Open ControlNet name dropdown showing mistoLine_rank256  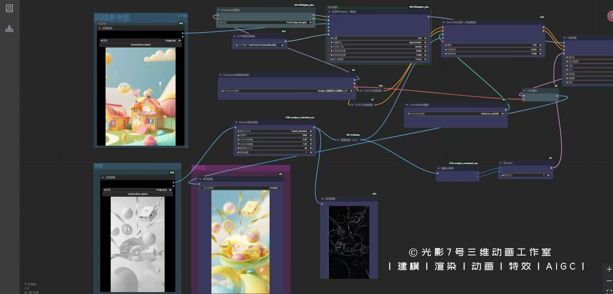click(455, 114)
